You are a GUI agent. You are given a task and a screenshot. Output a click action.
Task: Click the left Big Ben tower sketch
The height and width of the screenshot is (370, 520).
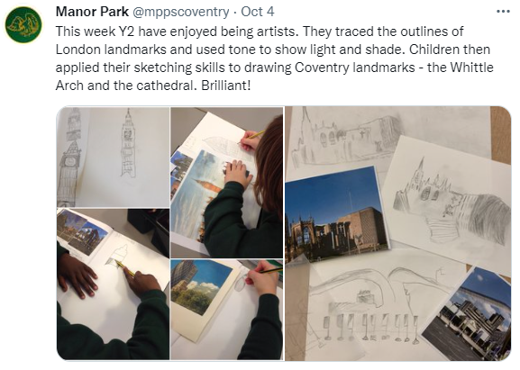pyautogui.click(x=70, y=158)
